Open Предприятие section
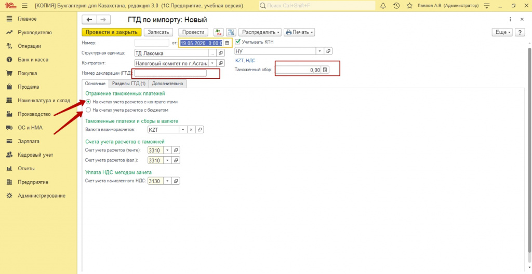Viewport: 532px width, 274px height. point(33,182)
